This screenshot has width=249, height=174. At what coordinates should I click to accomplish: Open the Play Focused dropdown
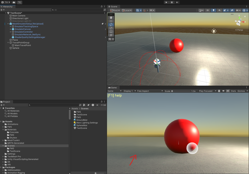pyautogui.click(x=207, y=91)
